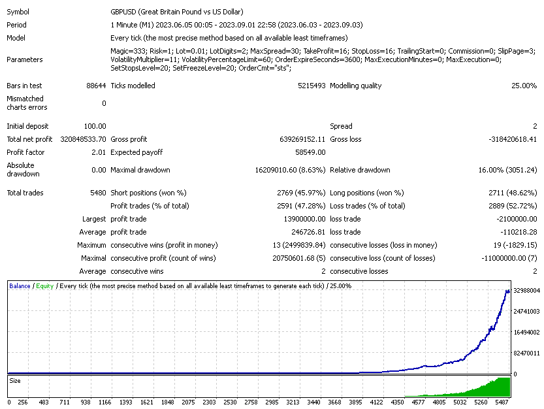Click the Absolute drawdown label

[x=23, y=170]
